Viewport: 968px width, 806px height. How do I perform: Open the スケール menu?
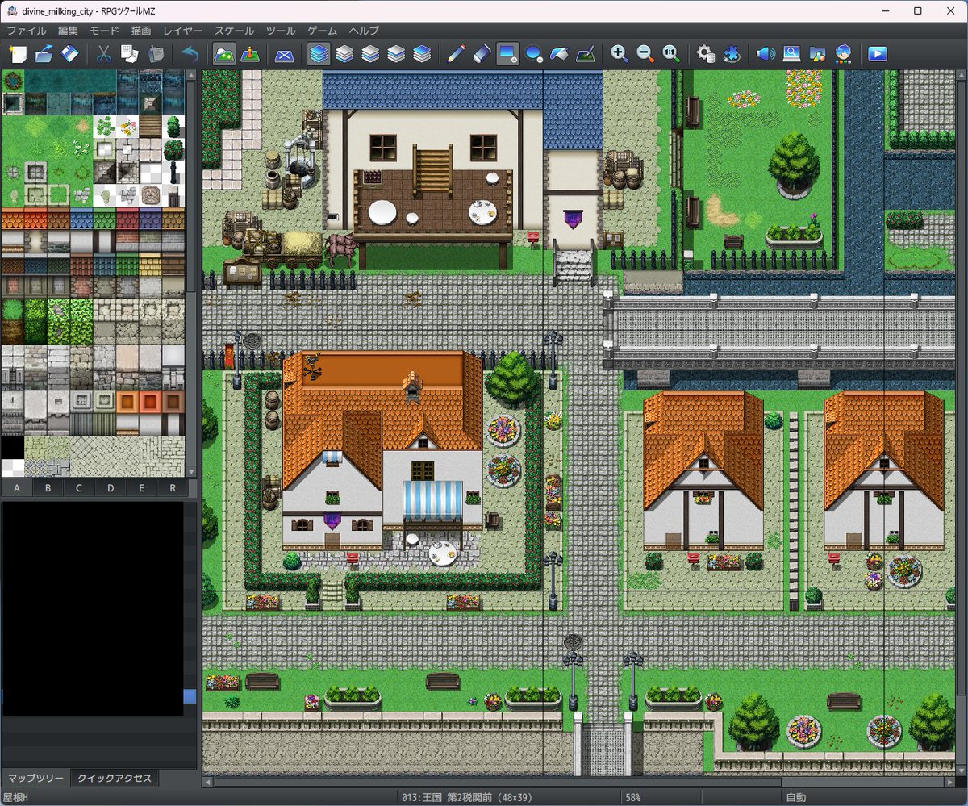[x=235, y=31]
